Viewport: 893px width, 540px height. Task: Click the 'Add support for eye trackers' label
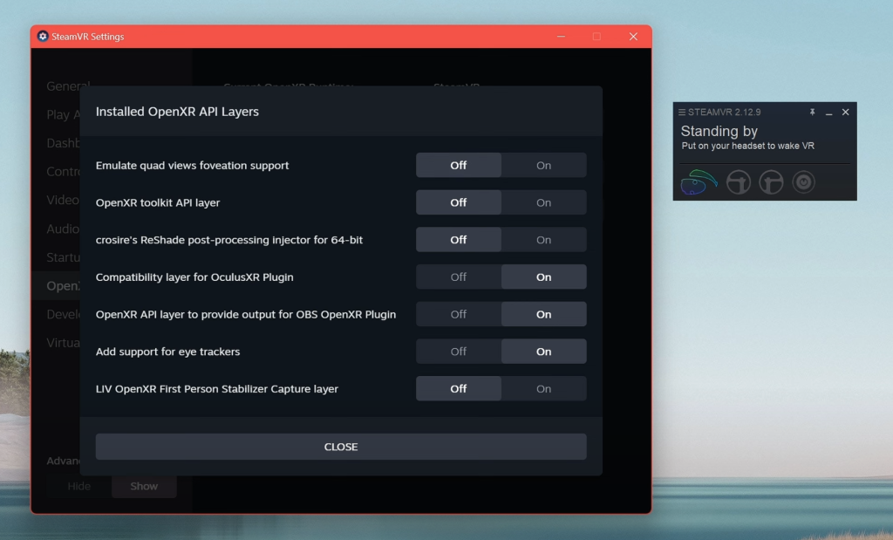(x=167, y=352)
